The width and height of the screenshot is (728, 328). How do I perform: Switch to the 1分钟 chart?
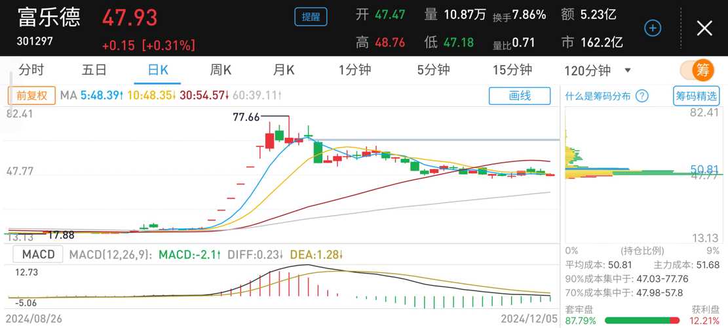tap(355, 70)
